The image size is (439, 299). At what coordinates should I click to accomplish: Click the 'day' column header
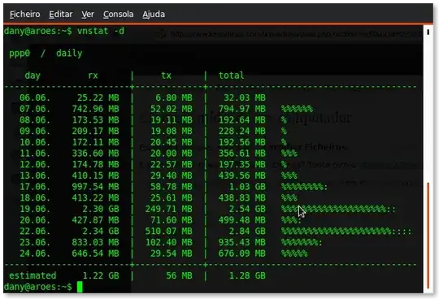click(33, 76)
